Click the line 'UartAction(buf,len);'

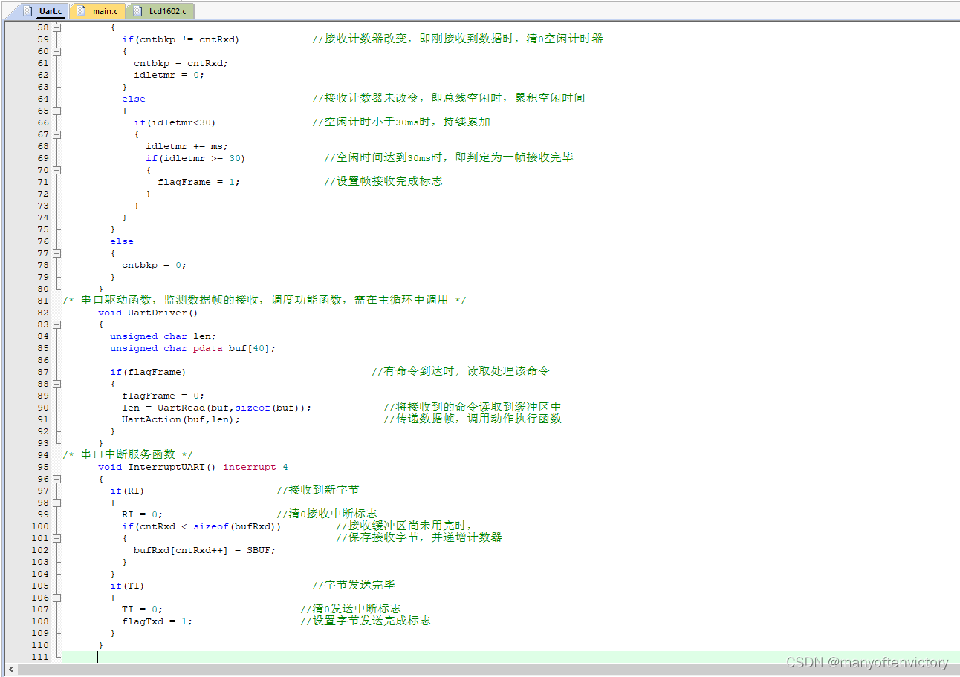(181, 419)
